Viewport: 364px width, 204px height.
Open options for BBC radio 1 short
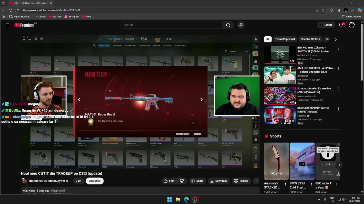(x=337, y=185)
